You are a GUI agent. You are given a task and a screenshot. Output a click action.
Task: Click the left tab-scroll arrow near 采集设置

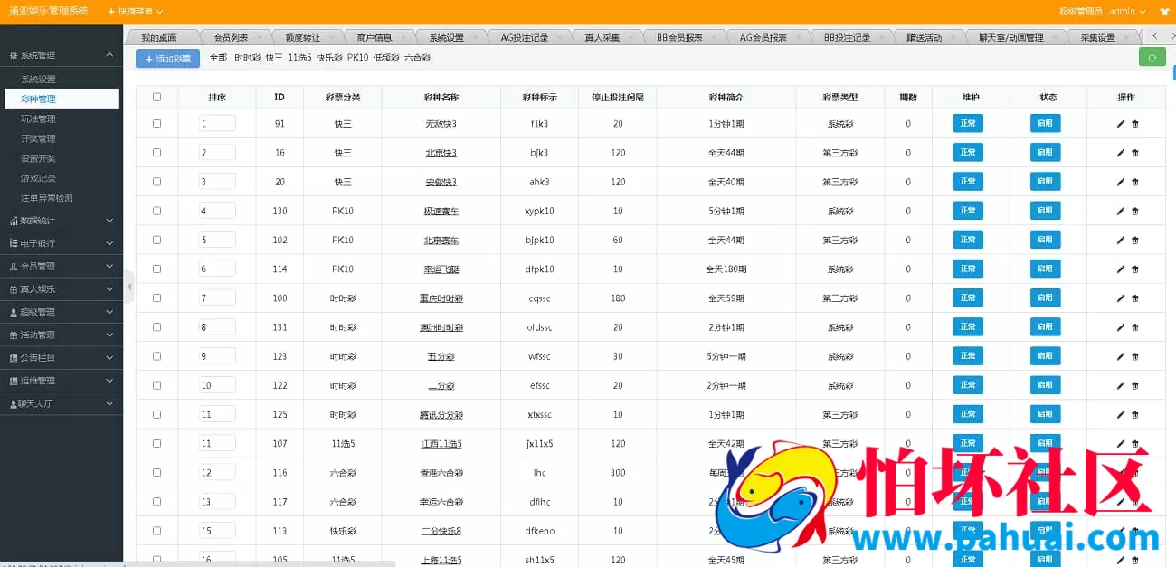click(1155, 37)
